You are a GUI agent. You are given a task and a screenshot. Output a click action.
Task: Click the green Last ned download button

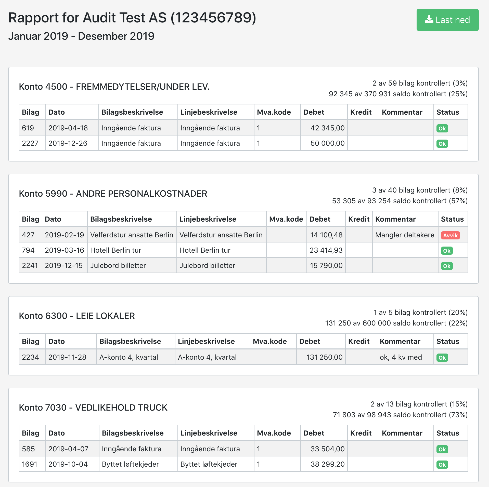pyautogui.click(x=447, y=20)
